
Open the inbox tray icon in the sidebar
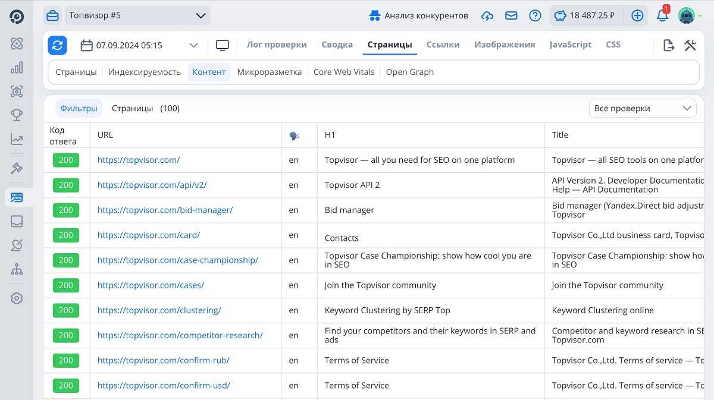[17, 221]
